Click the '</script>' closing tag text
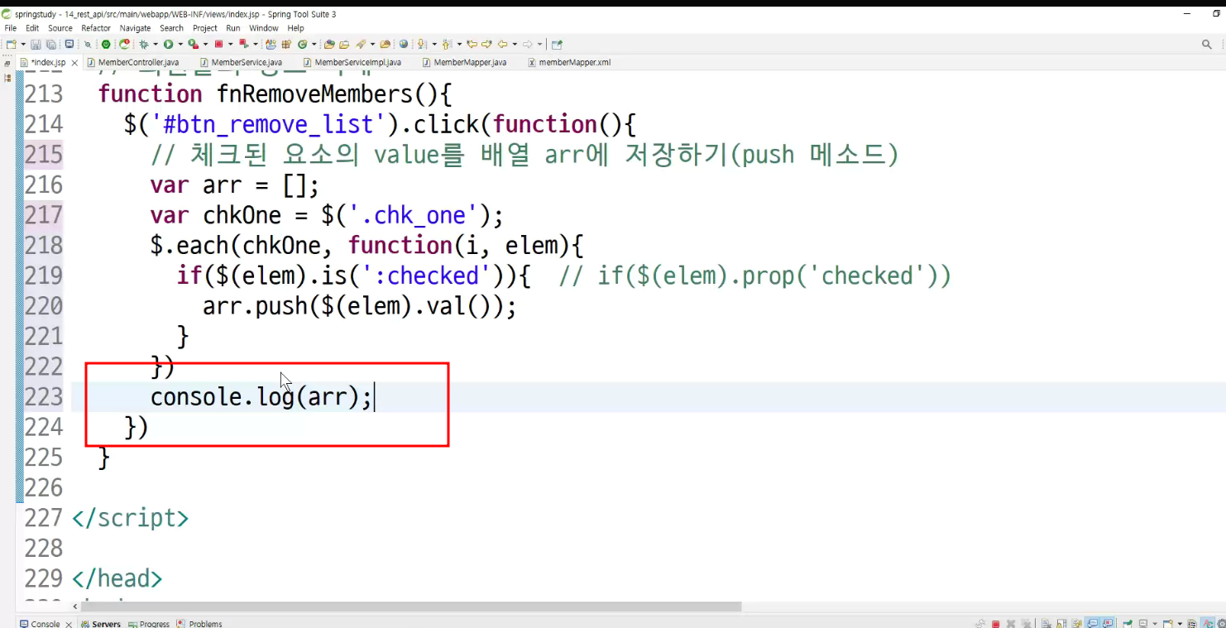 [131, 519]
